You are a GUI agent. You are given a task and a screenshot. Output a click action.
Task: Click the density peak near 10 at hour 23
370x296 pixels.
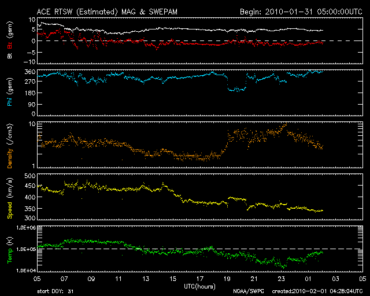[285, 124]
